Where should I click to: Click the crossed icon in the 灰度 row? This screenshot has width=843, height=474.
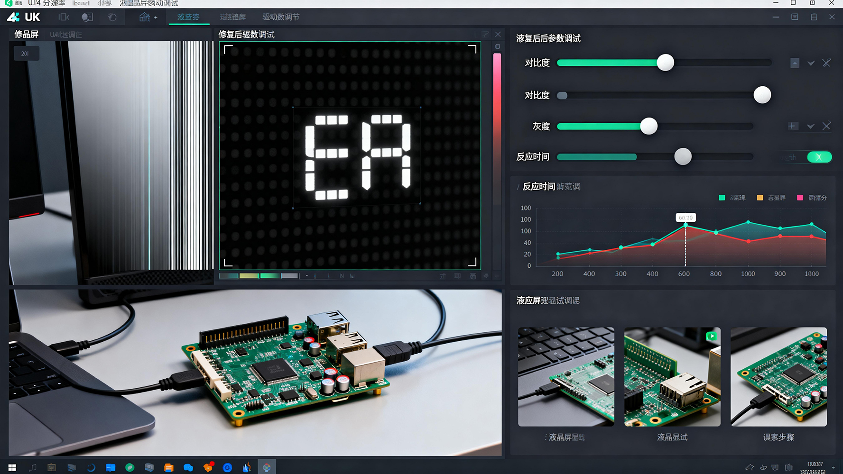826,126
